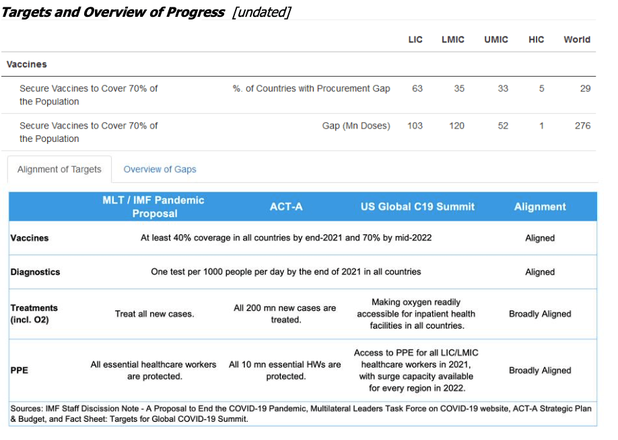Click the LIC column header
Screen dimensions: 618x440
[x=415, y=40]
